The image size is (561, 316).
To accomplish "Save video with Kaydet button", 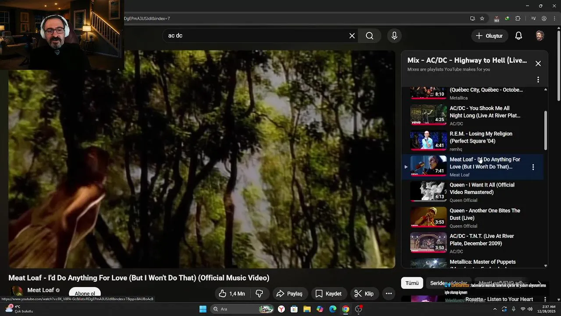I will (328, 294).
